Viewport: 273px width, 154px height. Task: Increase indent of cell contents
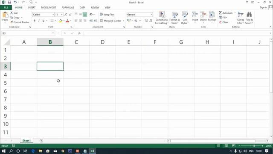coord(96,21)
